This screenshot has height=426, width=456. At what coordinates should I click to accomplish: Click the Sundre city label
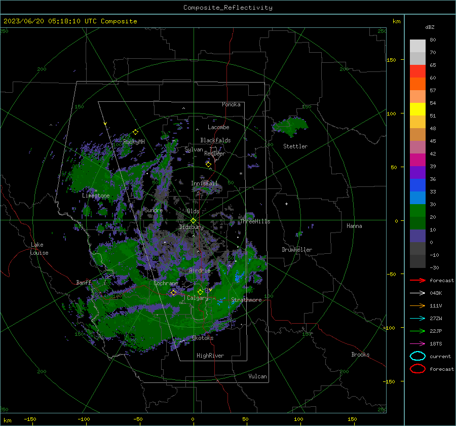[154, 210]
